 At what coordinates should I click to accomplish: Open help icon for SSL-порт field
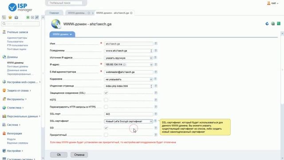[x=156, y=114]
